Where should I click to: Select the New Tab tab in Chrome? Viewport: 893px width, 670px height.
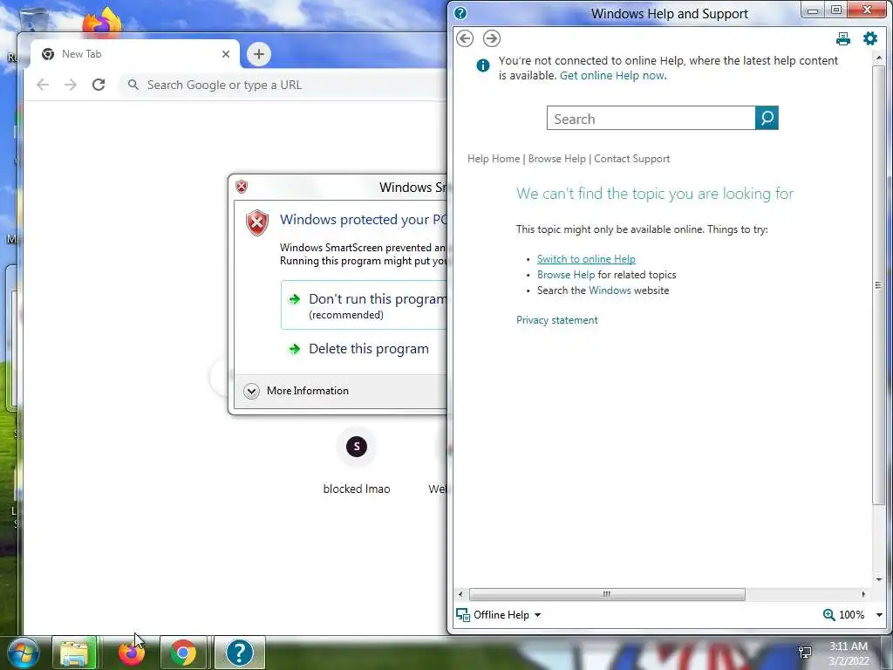(133, 54)
